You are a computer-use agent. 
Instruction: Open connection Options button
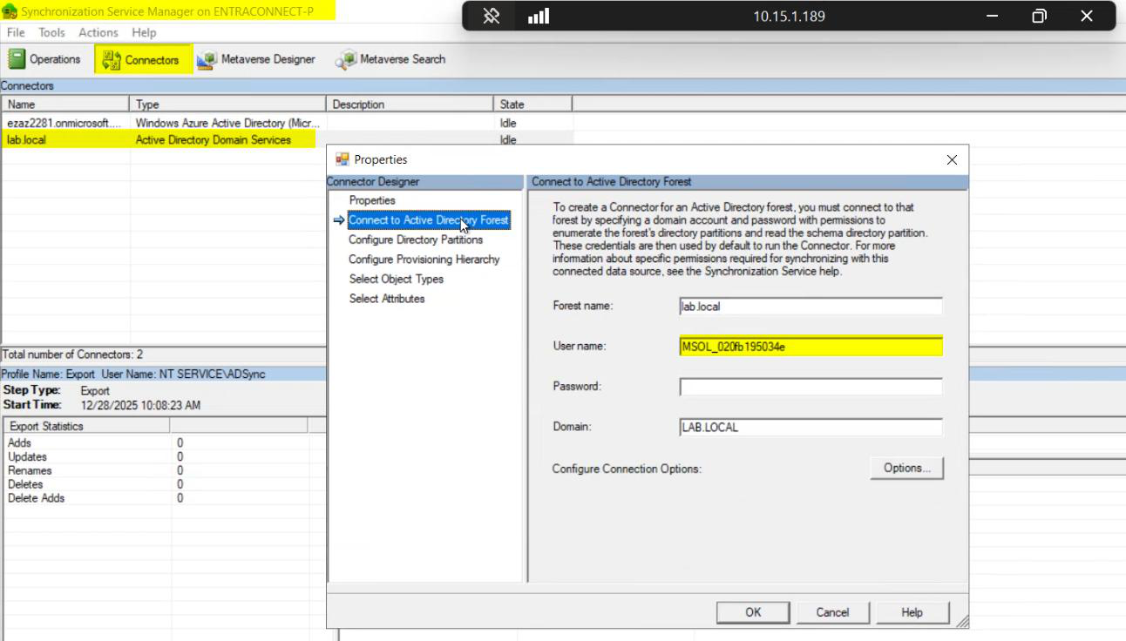click(906, 468)
